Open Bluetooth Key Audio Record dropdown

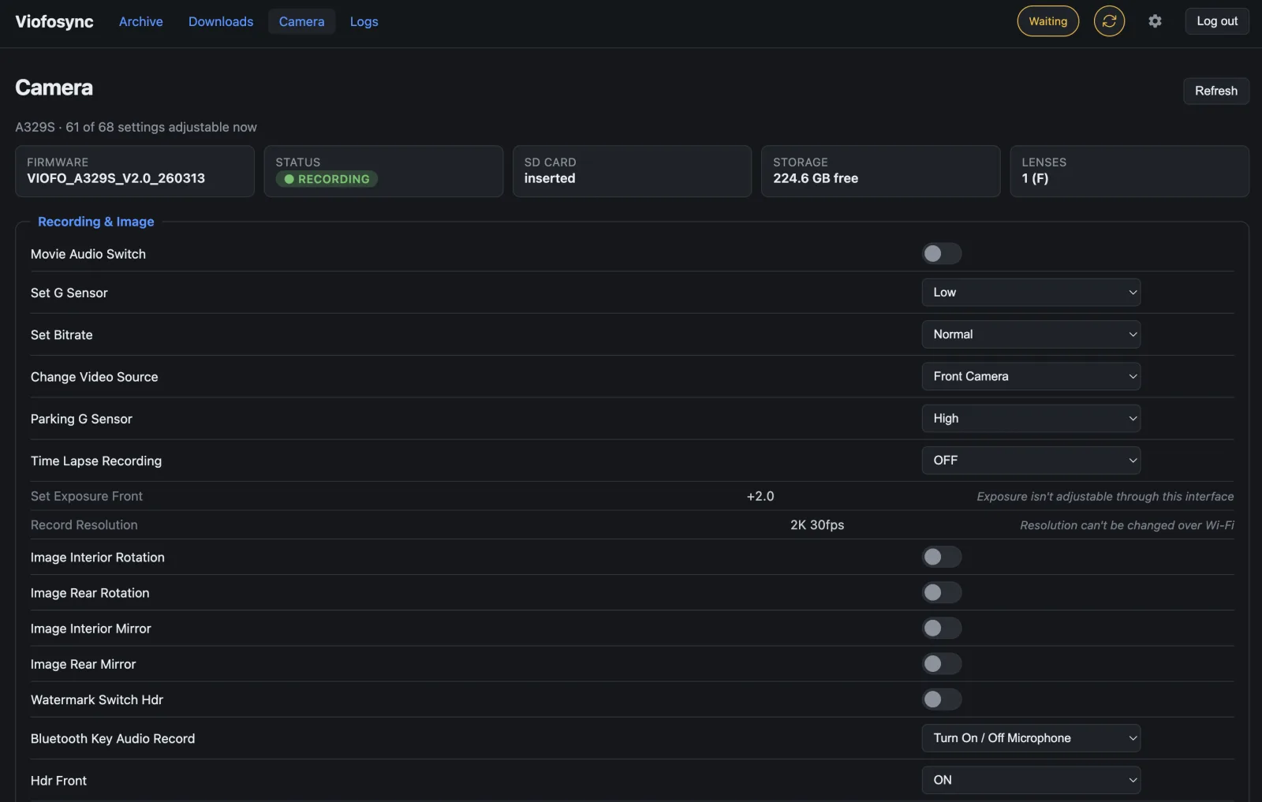point(1031,738)
